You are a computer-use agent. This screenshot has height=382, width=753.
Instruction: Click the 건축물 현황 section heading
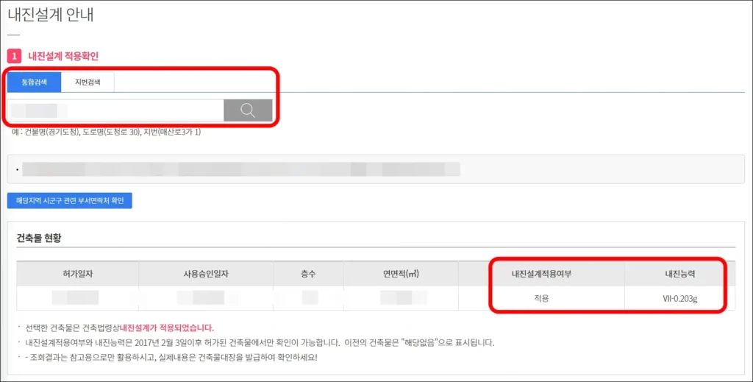click(39, 238)
